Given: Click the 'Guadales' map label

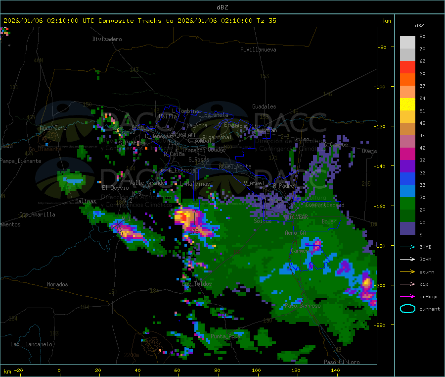Looking at the screenshot, I should pos(264,107).
